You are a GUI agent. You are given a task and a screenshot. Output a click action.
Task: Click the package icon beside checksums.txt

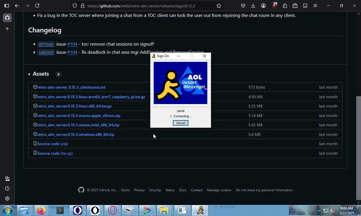(x=35, y=87)
